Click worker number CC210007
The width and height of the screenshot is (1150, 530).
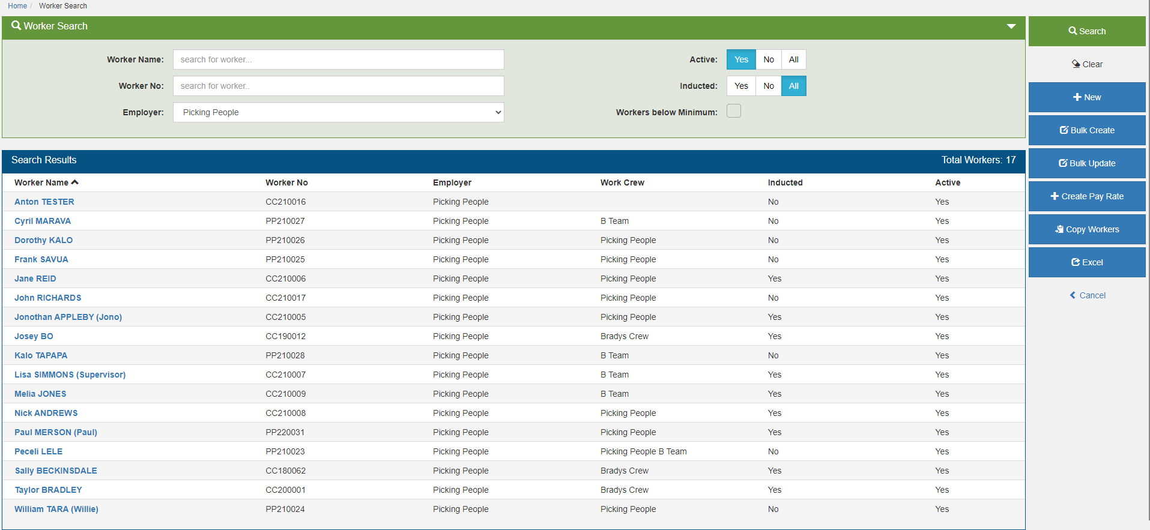click(286, 375)
